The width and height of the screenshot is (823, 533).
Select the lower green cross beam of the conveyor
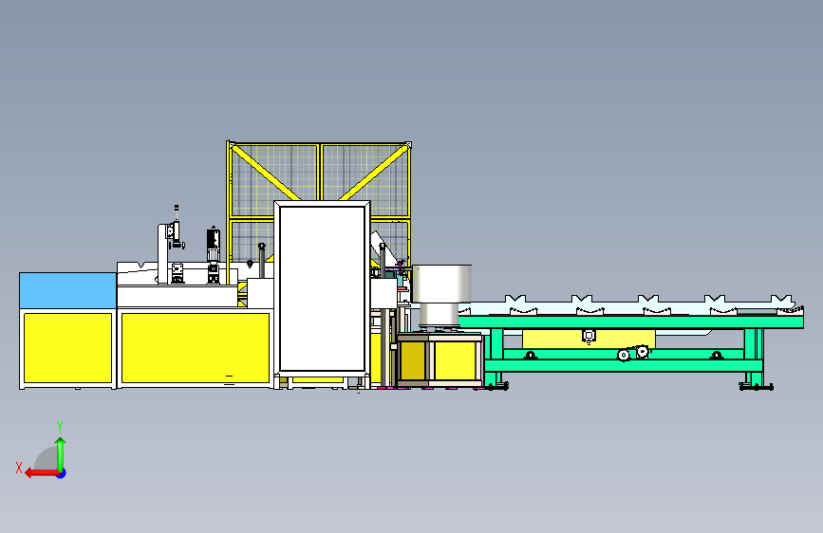coord(624,366)
